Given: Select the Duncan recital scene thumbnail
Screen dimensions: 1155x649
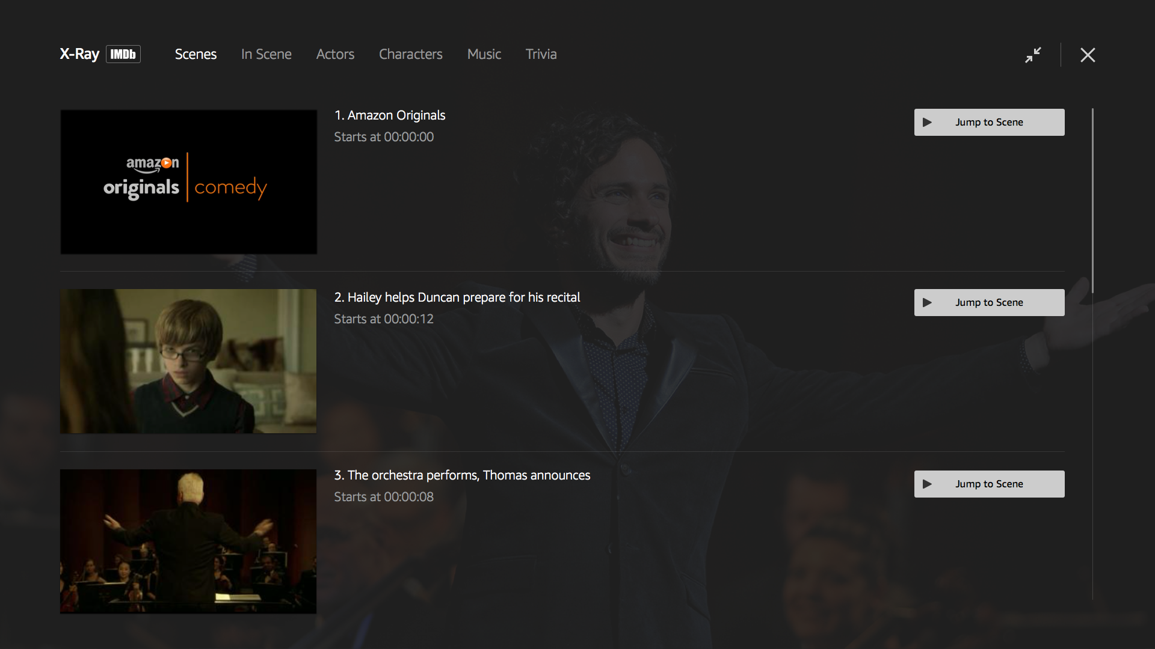Looking at the screenshot, I should pyautogui.click(x=188, y=361).
